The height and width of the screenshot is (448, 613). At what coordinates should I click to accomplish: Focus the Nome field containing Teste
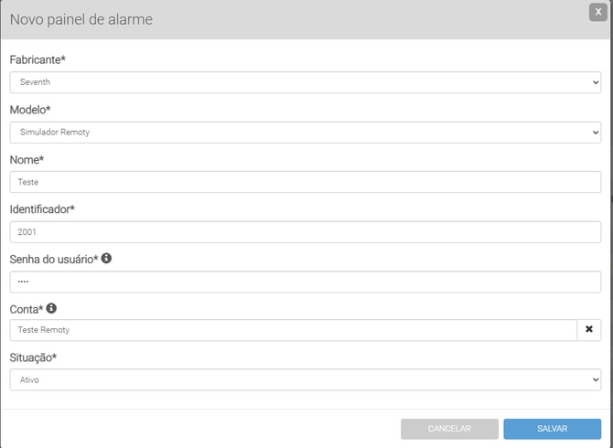tap(305, 181)
